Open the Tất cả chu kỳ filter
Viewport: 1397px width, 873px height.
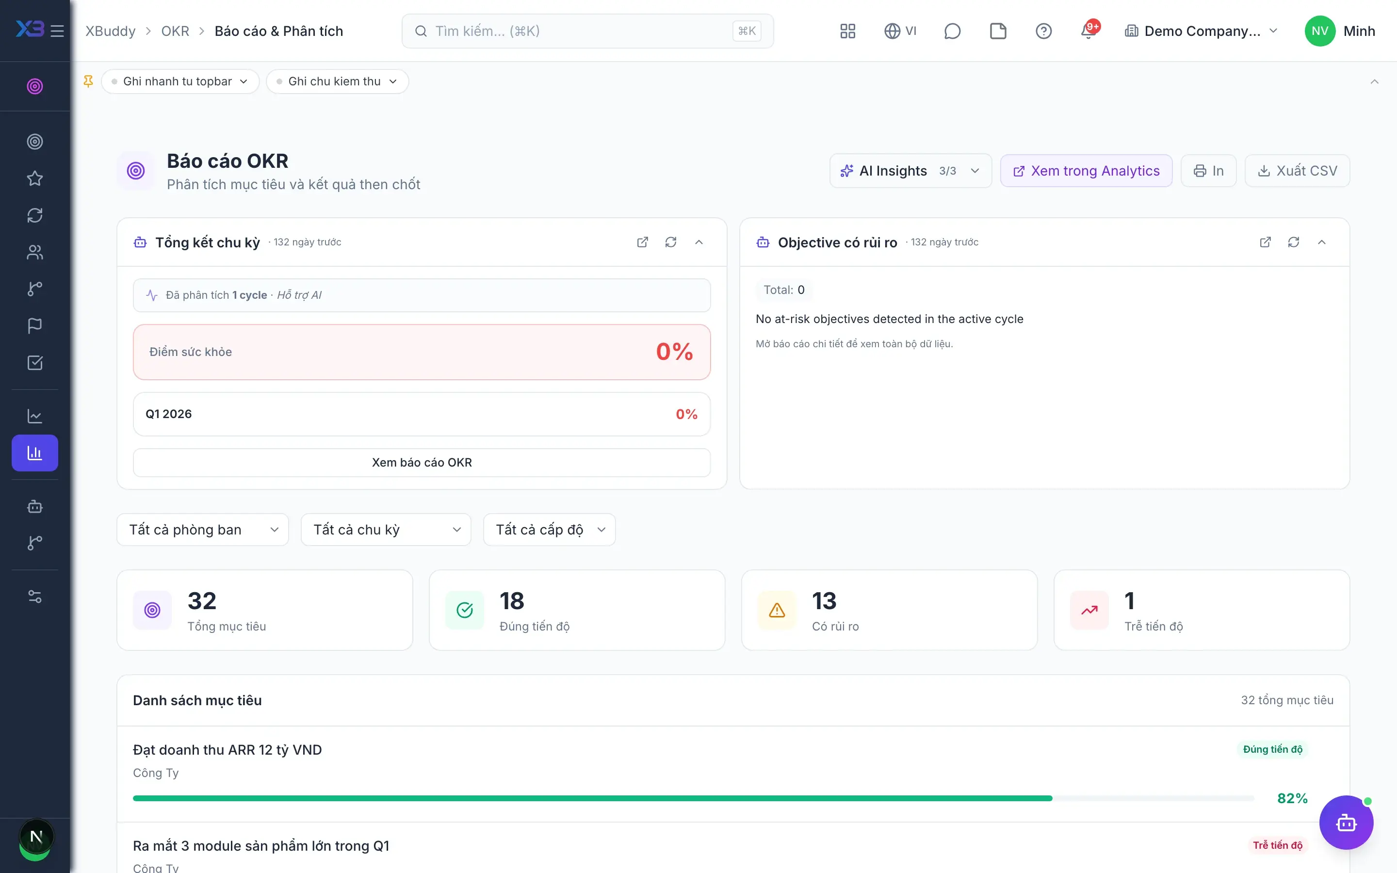(x=386, y=530)
